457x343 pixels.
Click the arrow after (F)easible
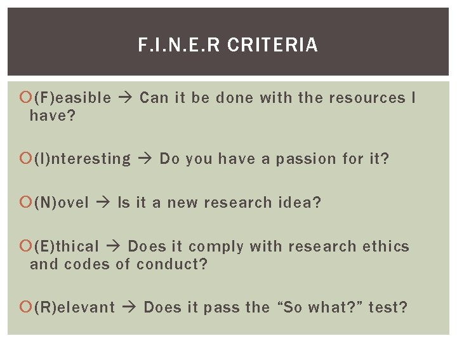point(125,97)
